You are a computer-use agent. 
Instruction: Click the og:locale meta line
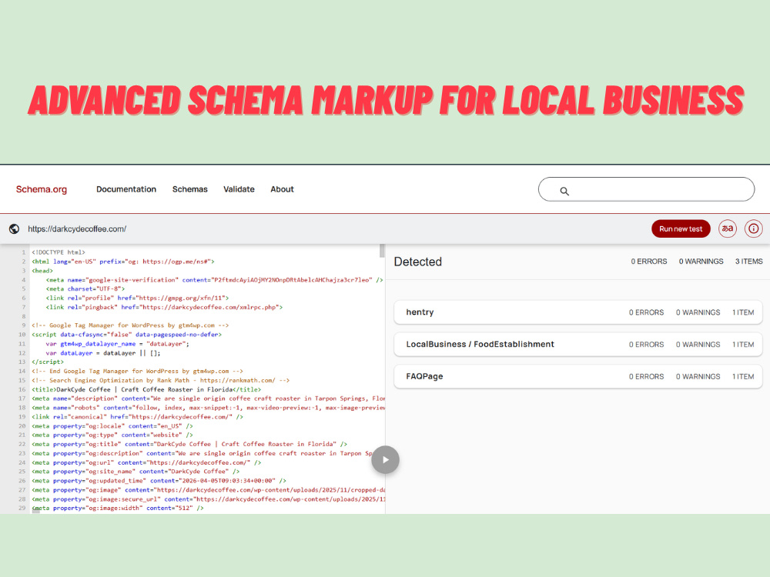click(x=112, y=426)
